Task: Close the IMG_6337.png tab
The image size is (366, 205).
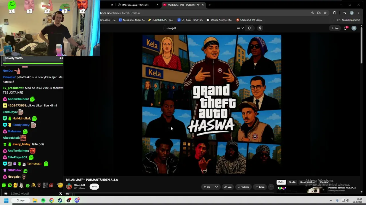Action: [x=158, y=5]
